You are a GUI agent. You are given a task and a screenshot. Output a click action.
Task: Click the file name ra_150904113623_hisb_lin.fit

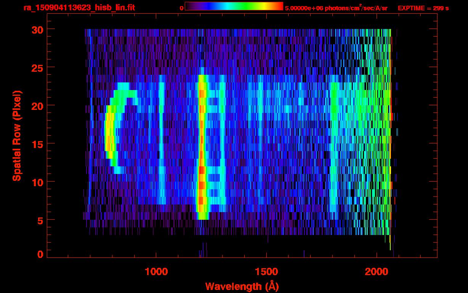[79, 8]
